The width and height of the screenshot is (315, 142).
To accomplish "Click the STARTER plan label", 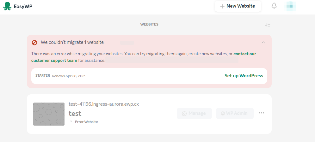I will pyautogui.click(x=43, y=76).
